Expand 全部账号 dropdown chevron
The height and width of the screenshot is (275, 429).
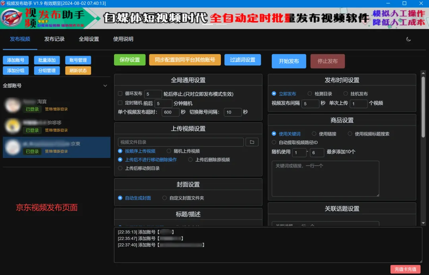[105, 86]
